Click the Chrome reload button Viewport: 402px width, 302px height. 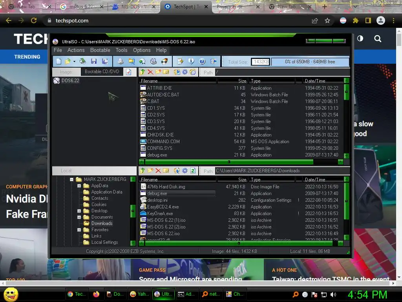pyautogui.click(x=34, y=20)
